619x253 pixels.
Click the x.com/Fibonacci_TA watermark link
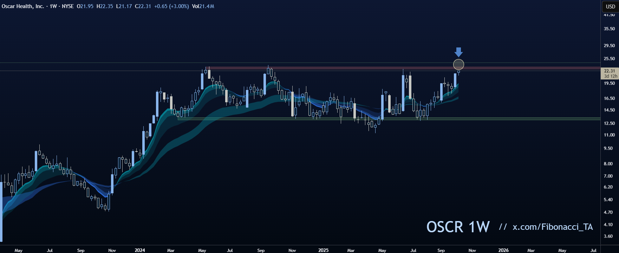click(552, 227)
